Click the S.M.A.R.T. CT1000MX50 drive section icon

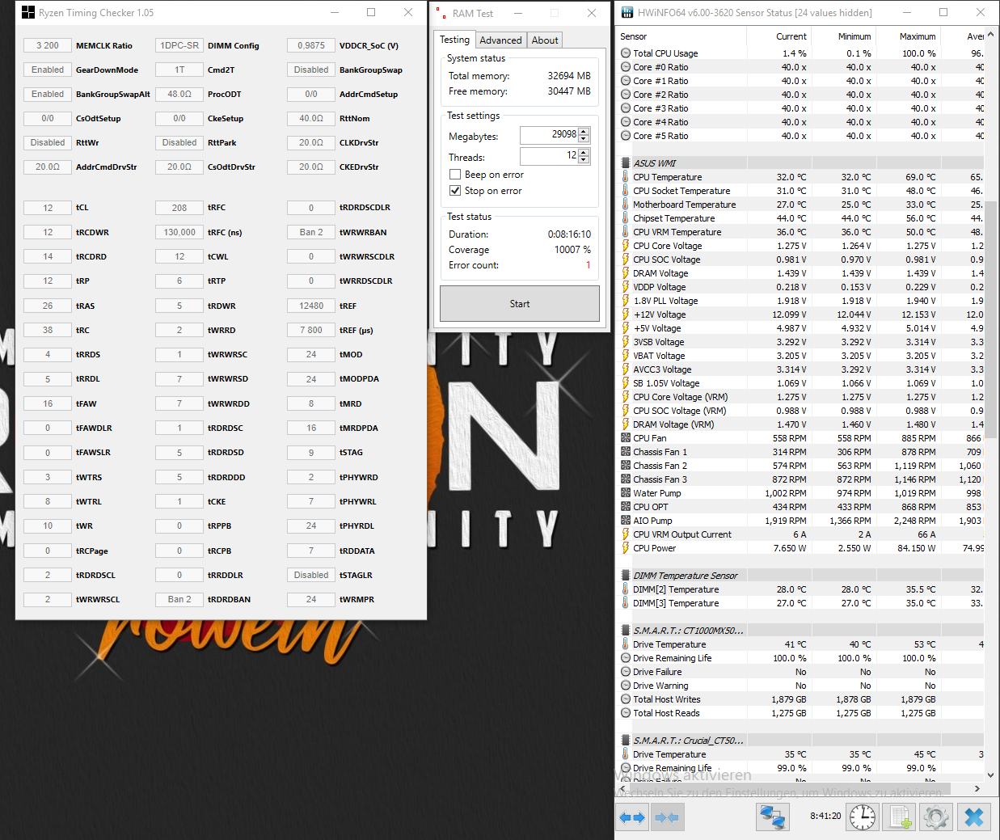pos(625,631)
